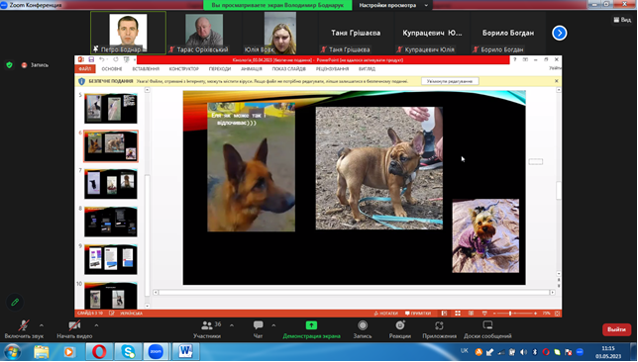Open the Apps icon in Zoom toolbar

tap(439, 325)
